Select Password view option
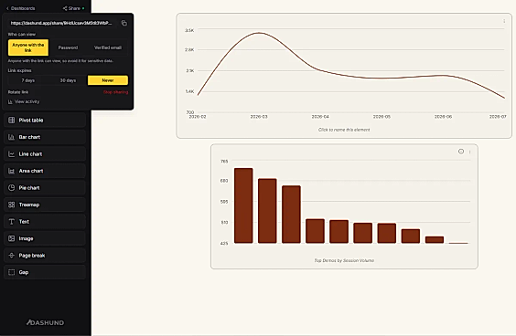Screen dimensions: 516x336 pyautogui.click(x=68, y=47)
